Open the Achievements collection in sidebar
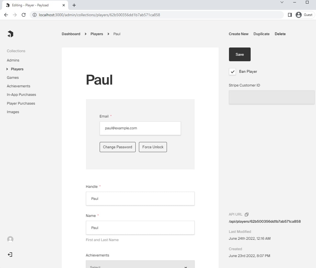The image size is (316, 268). pyautogui.click(x=19, y=86)
